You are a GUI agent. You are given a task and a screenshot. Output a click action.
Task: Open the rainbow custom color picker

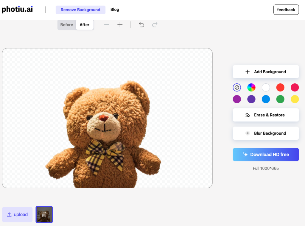coord(251,88)
